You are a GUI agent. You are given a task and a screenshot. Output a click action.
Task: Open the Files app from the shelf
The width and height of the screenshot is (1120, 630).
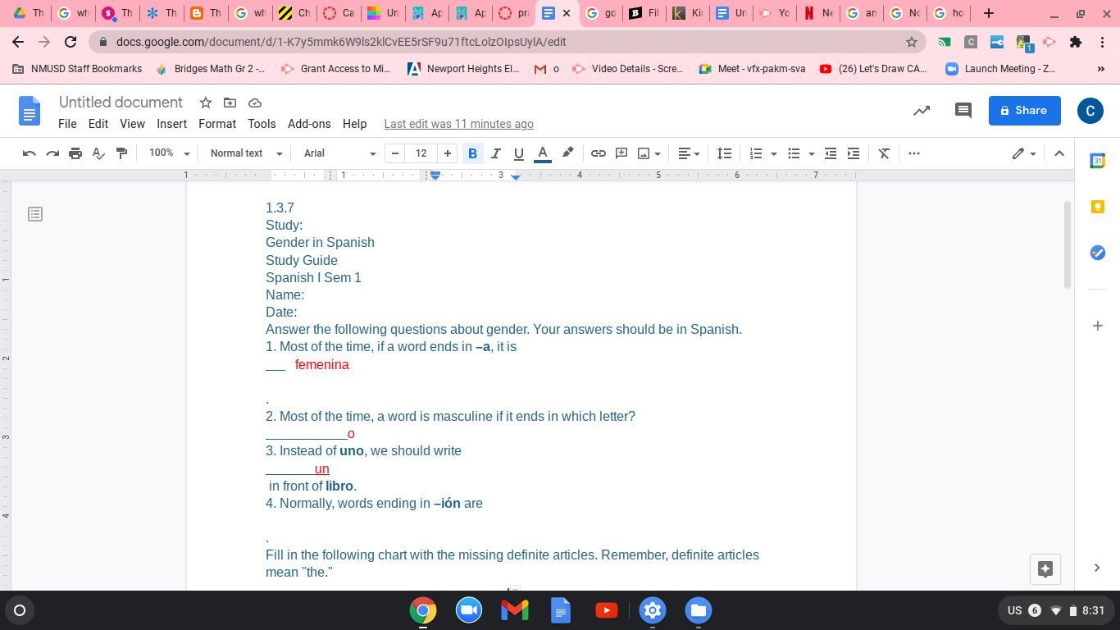click(699, 610)
